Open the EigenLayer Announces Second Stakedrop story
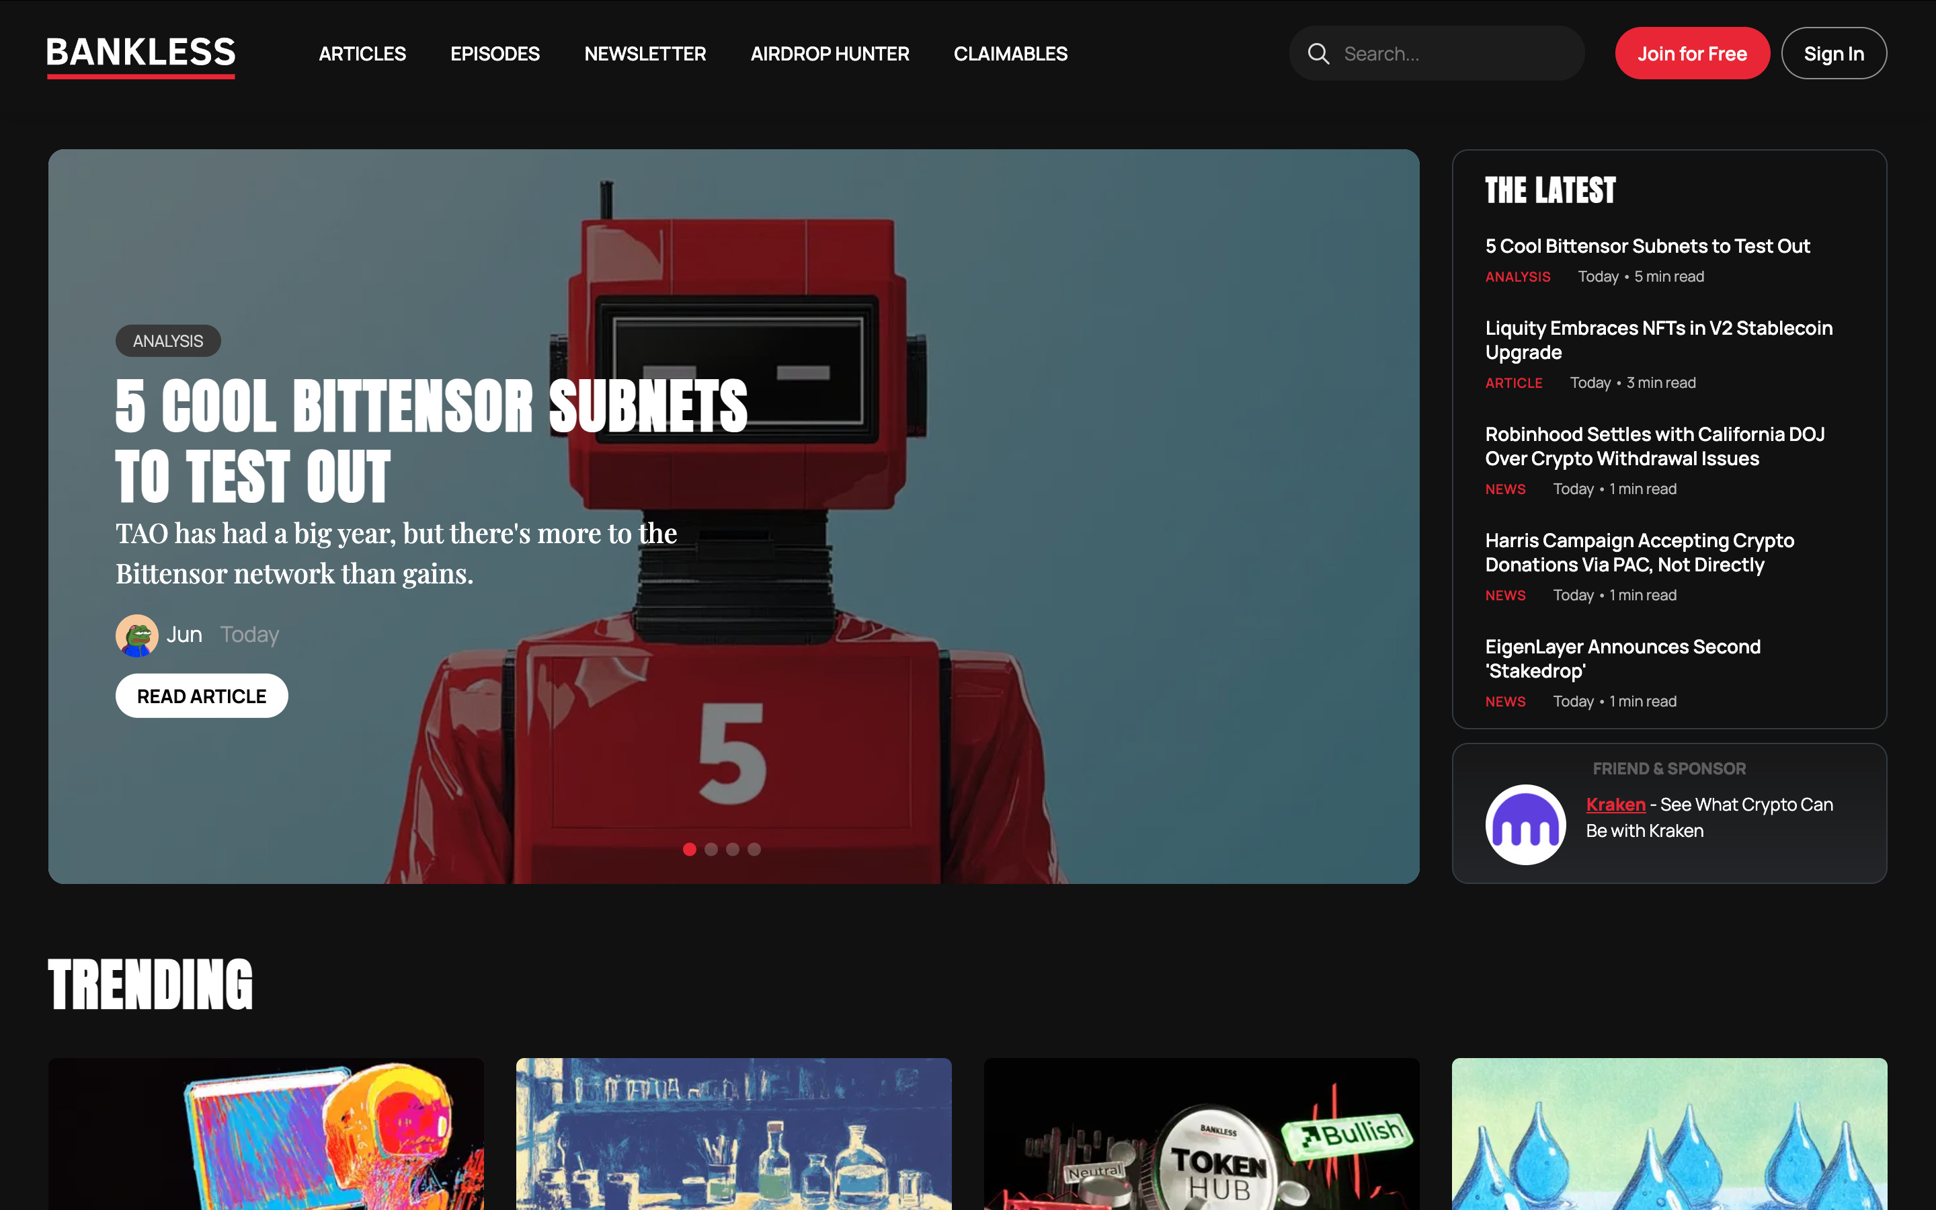 [1622, 659]
